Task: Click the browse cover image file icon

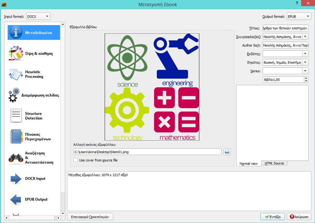Action: click(x=227, y=152)
